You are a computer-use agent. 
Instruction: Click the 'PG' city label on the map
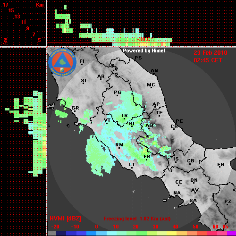point(118,93)
